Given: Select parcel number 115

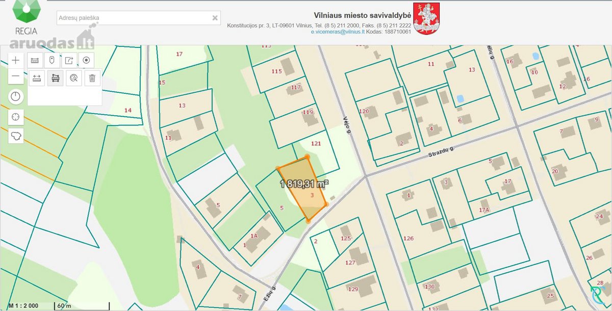Looking at the screenshot, I should (x=277, y=71).
